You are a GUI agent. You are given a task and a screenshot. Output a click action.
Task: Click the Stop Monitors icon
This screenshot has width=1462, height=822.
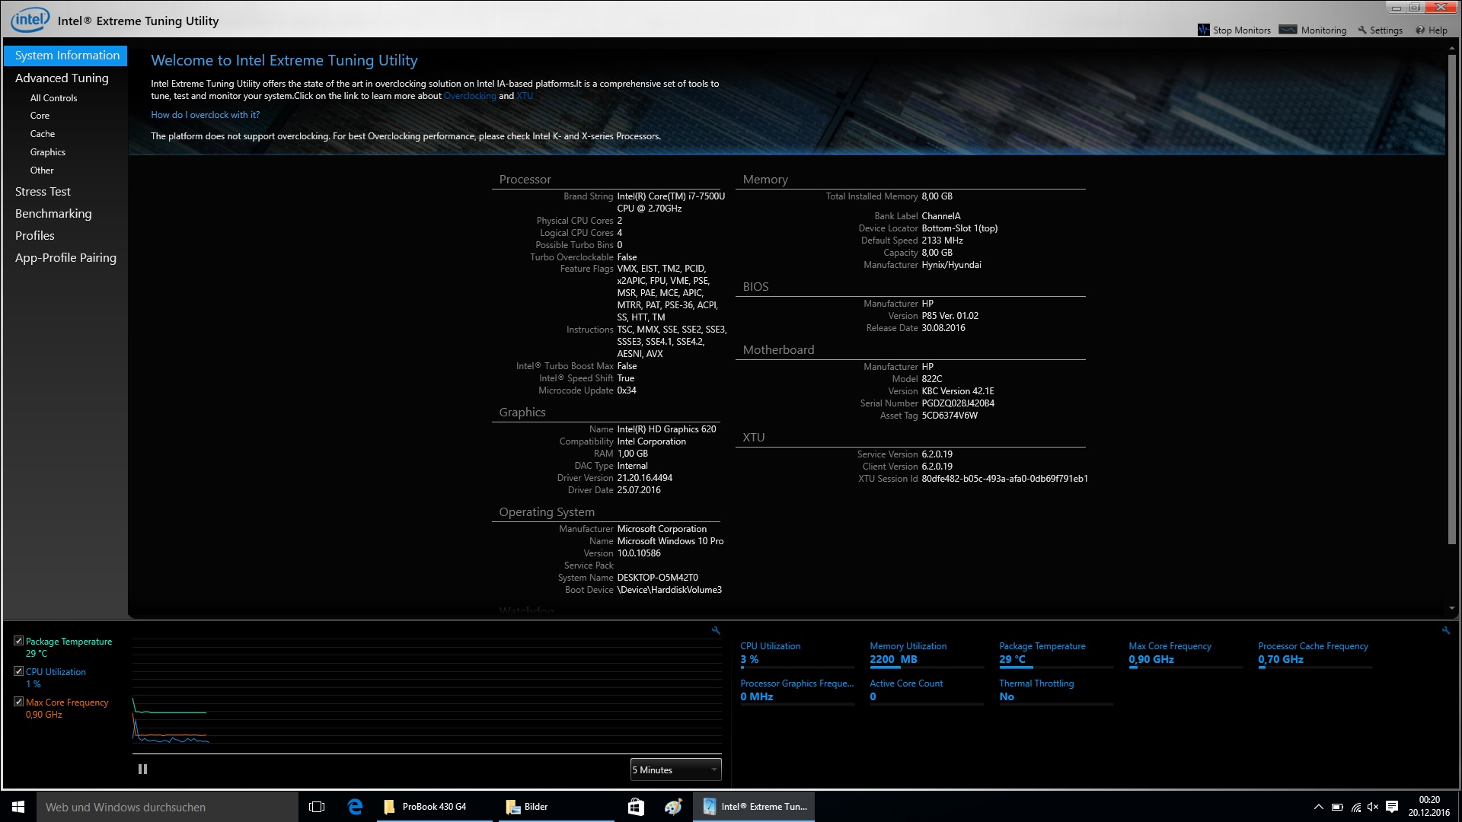click(1203, 30)
